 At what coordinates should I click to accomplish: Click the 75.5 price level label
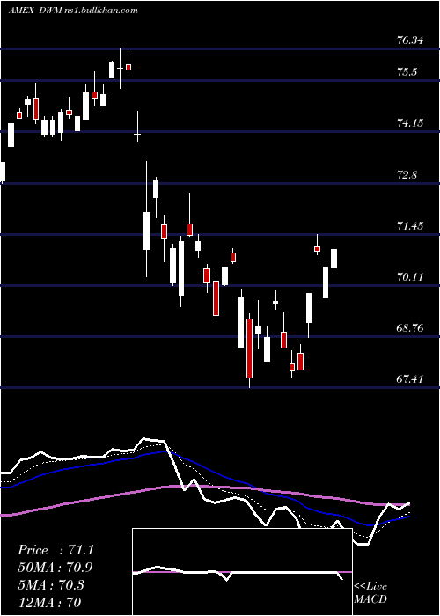pos(407,72)
